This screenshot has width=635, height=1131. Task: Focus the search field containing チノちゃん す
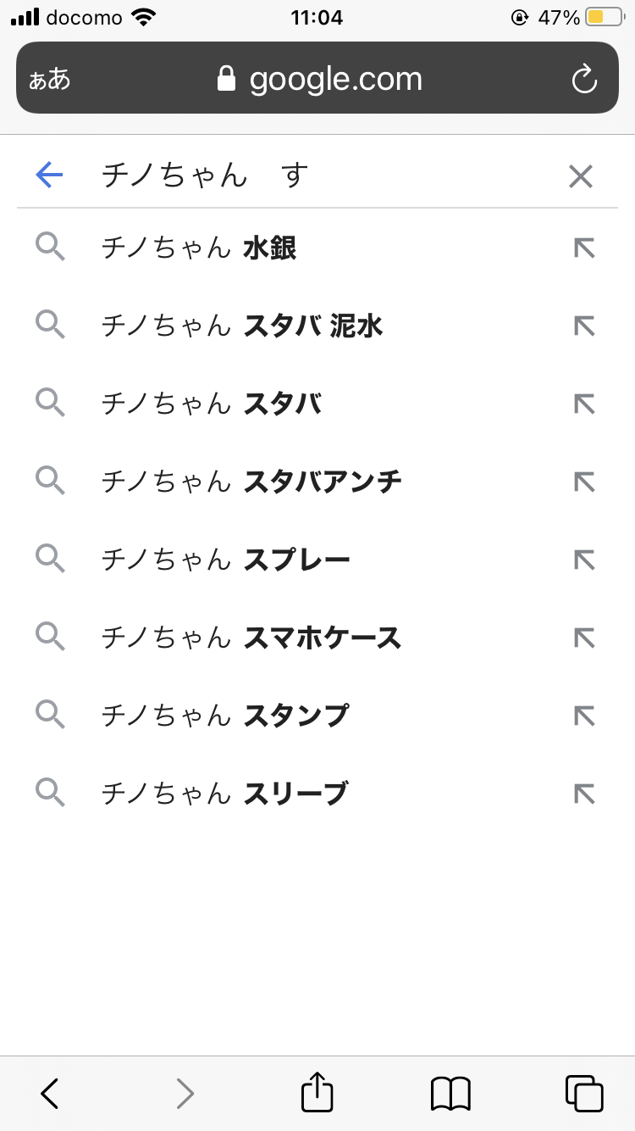322,176
